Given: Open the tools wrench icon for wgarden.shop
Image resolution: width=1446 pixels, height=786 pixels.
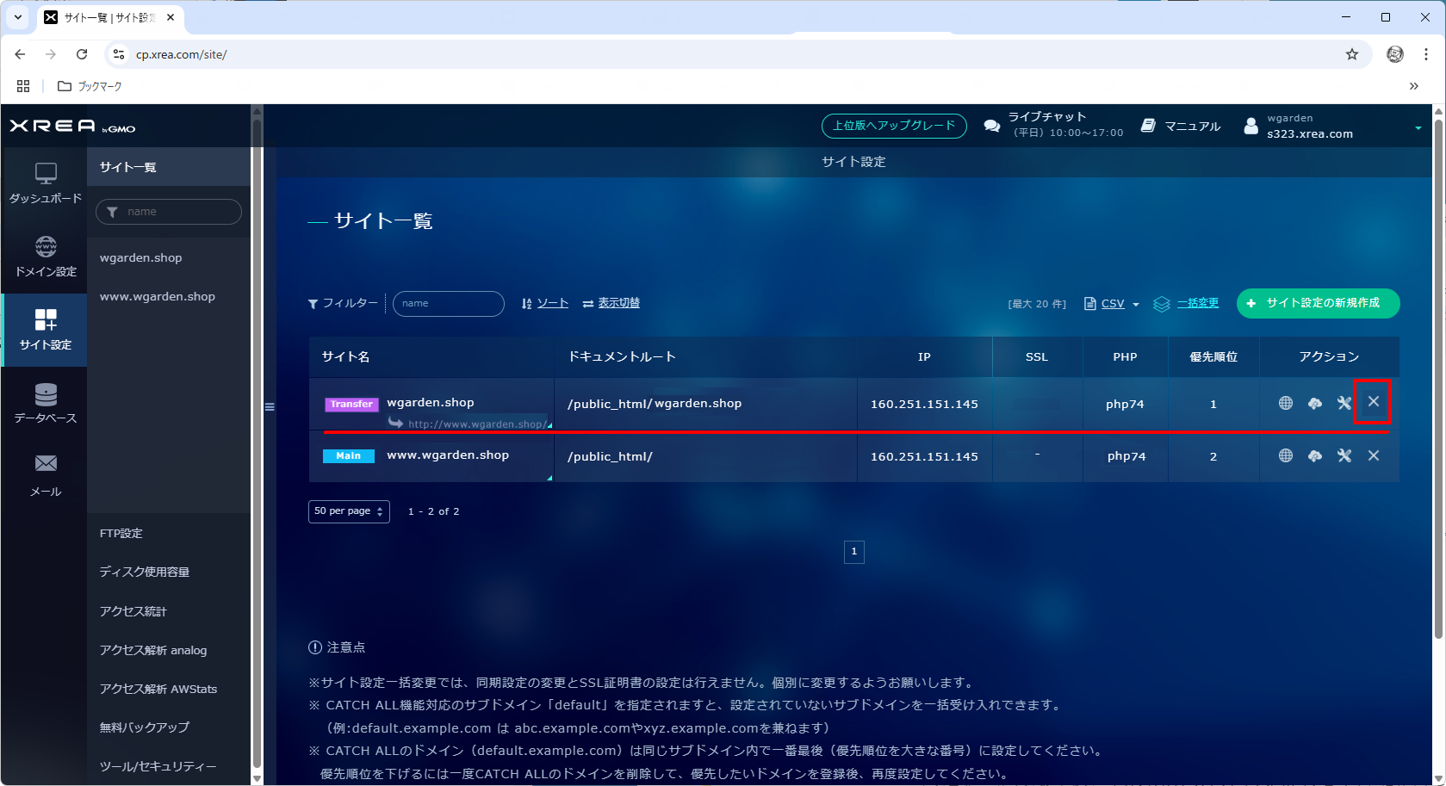Looking at the screenshot, I should click(x=1344, y=403).
